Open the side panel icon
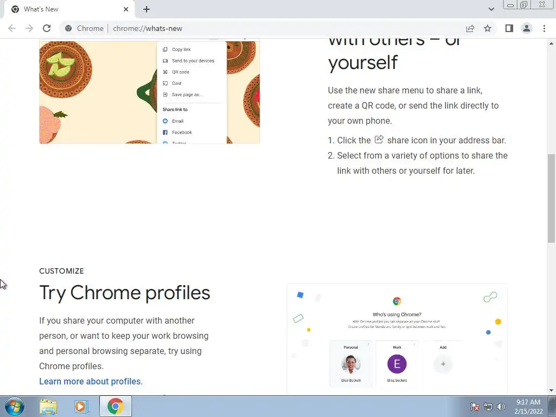This screenshot has height=417, width=556. [x=509, y=28]
